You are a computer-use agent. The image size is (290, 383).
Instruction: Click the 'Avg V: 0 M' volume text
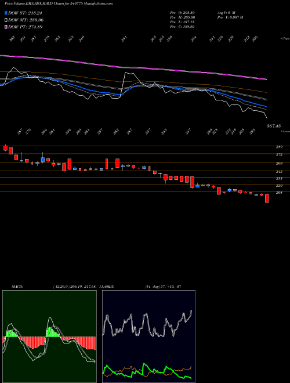(x=226, y=13)
